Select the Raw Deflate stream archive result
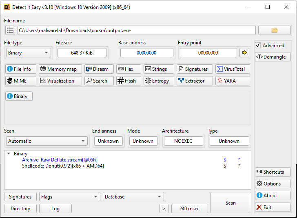 [x=60, y=160]
